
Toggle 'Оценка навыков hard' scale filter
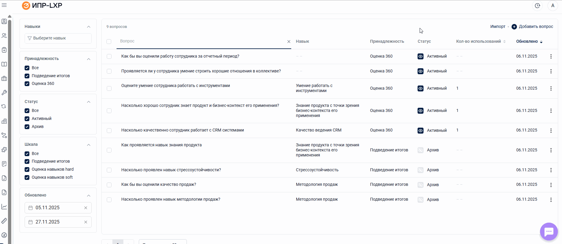tap(27, 169)
